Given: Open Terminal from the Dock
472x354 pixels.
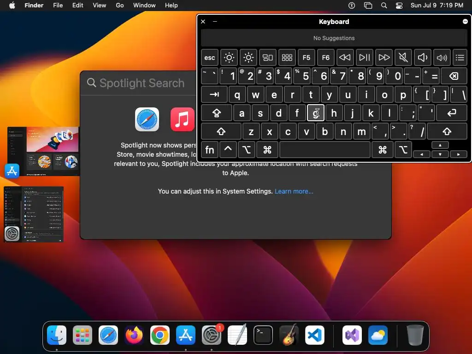Looking at the screenshot, I should click(x=263, y=335).
